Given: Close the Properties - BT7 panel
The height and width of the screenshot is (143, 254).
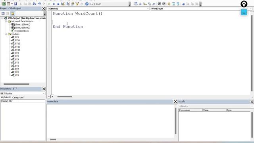Looking at the screenshot, I should 44,89.
